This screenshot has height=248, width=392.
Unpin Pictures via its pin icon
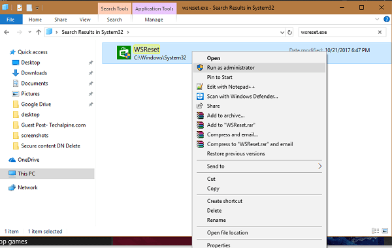(x=91, y=94)
